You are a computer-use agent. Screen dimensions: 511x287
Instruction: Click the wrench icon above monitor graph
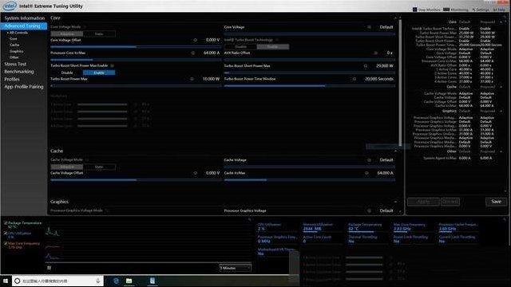[250, 220]
